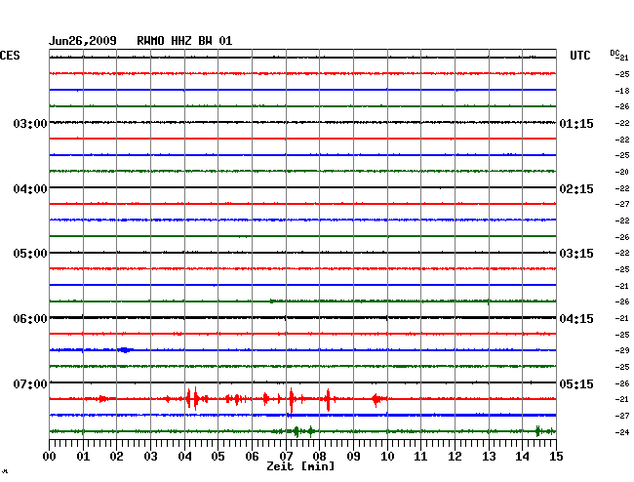The width and height of the screenshot is (634, 482).
Task: Select the red trace burst between minutes 08 and 09
Action: coord(328,399)
